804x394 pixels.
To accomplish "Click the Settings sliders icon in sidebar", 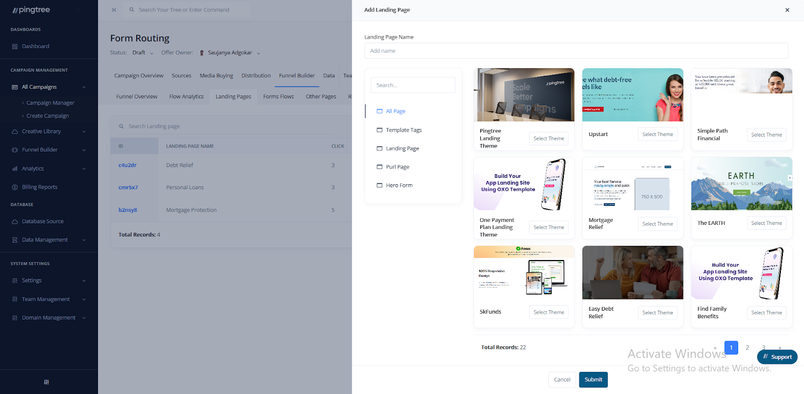I will (x=15, y=281).
